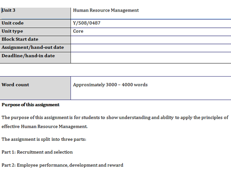The image size is (231, 181).
Task: Click the line 'effective Human Resource Management.'
Action: point(45,126)
